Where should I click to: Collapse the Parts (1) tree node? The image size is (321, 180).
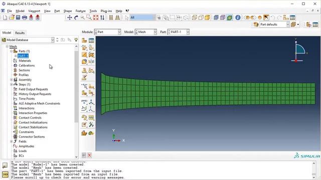point(12,51)
